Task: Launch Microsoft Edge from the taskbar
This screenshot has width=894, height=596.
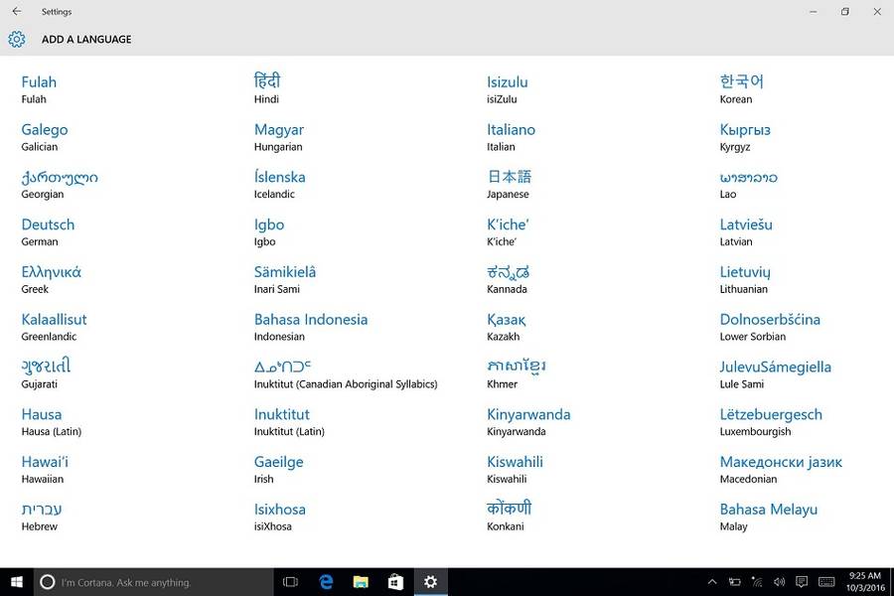Action: click(x=326, y=582)
